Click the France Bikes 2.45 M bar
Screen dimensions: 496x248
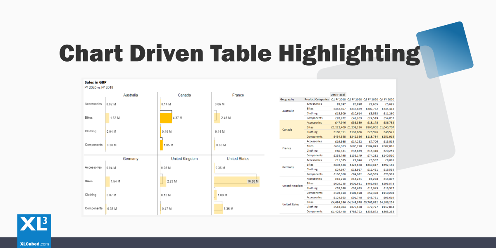pos(217,118)
